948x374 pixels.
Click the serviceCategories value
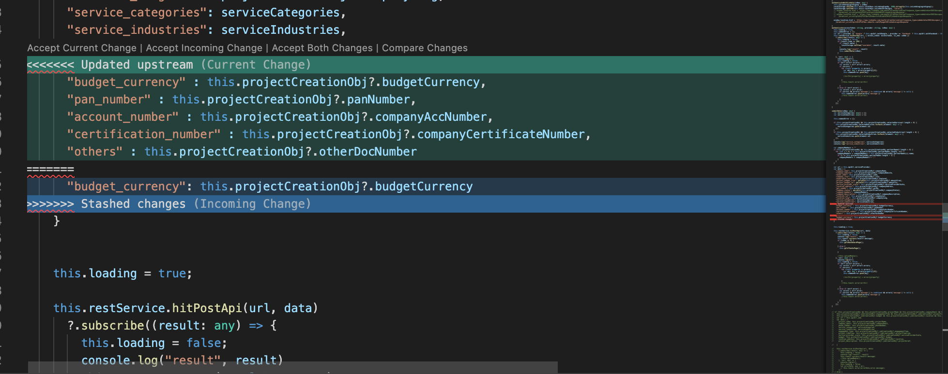280,13
